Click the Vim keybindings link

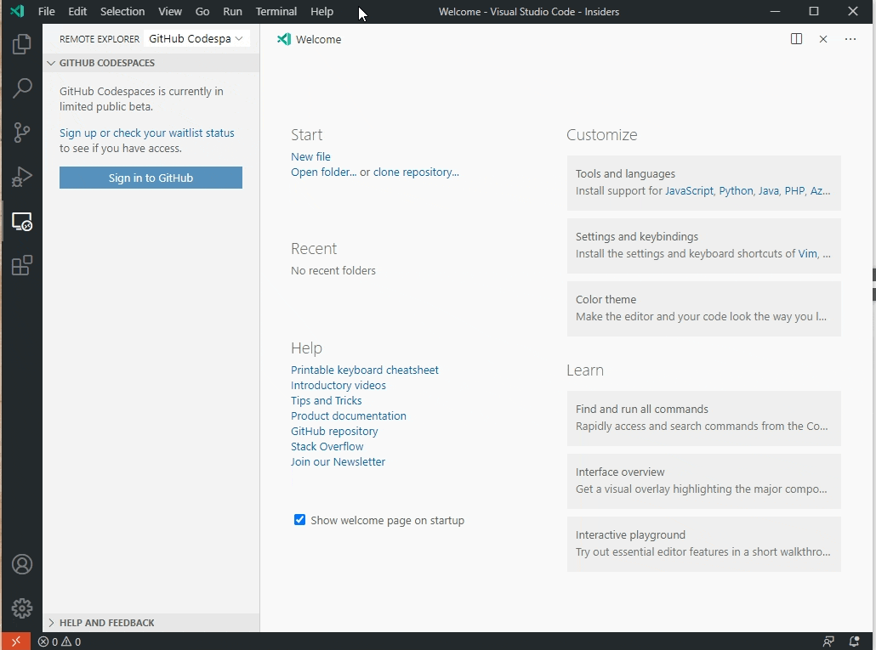coord(807,254)
